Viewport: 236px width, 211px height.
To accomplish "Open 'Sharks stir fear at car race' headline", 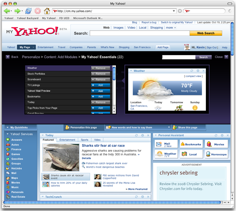I will coord(103,145).
